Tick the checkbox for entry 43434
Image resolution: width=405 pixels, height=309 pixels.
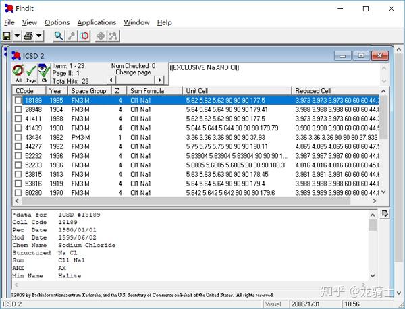(x=18, y=137)
